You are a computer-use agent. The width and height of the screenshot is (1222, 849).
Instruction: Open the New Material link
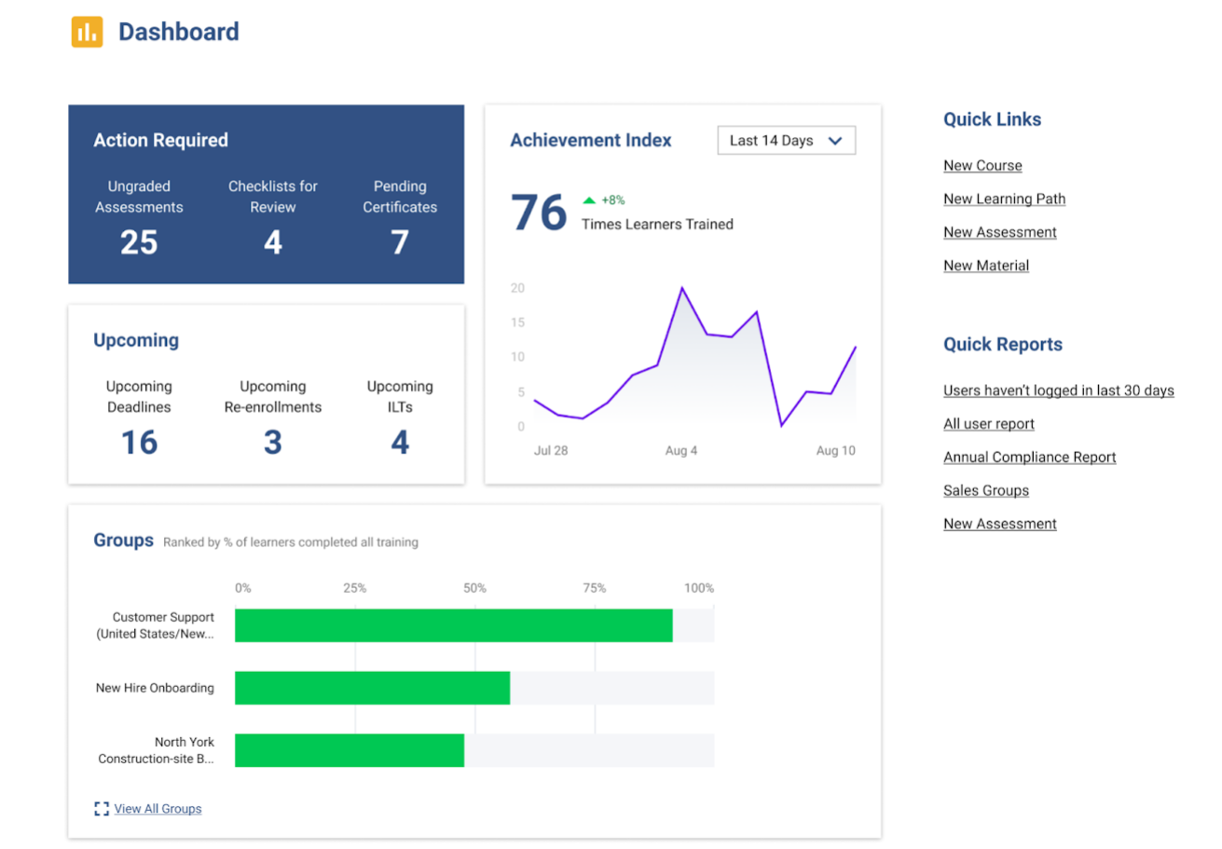tap(986, 266)
